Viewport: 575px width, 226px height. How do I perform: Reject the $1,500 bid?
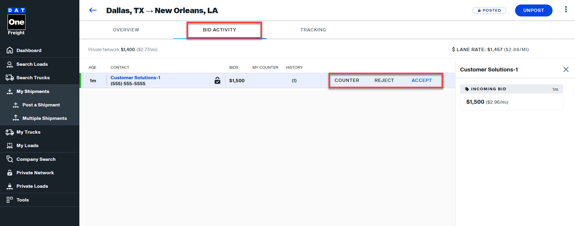coord(384,80)
